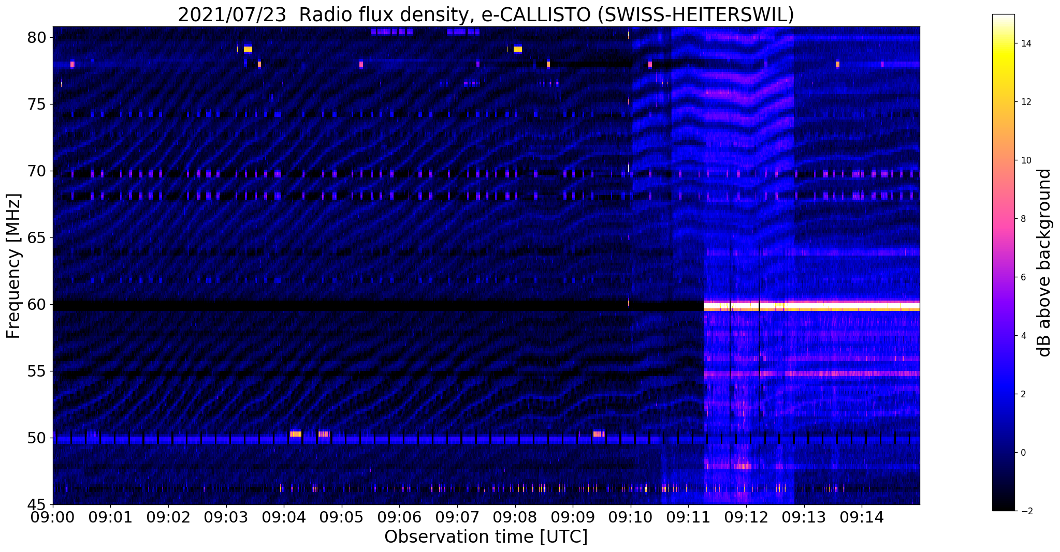
Task: Click the 'dB above background' colorbar label
Action: (1044, 262)
